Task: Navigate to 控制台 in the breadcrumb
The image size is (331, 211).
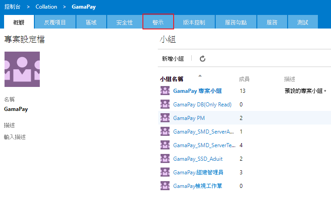Action: (x=13, y=7)
